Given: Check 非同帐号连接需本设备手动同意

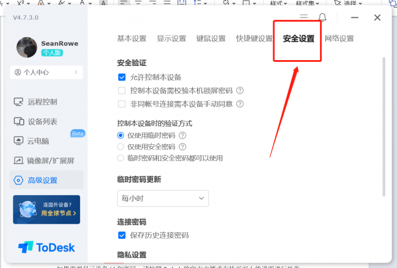Looking at the screenshot, I should coord(122,104).
